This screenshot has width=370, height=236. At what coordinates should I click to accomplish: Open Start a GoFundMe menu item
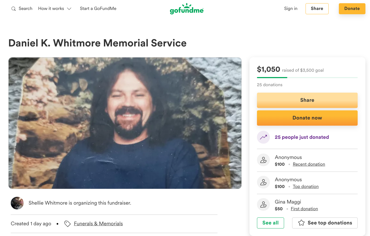98,9
